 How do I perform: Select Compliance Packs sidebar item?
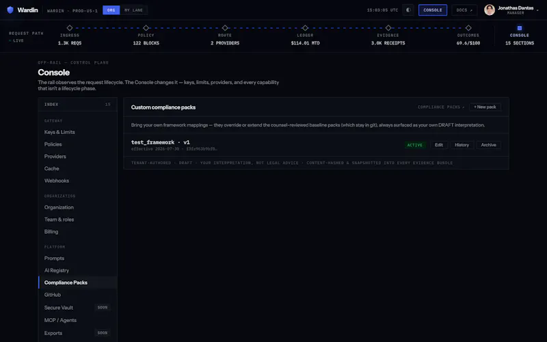[x=77, y=282]
